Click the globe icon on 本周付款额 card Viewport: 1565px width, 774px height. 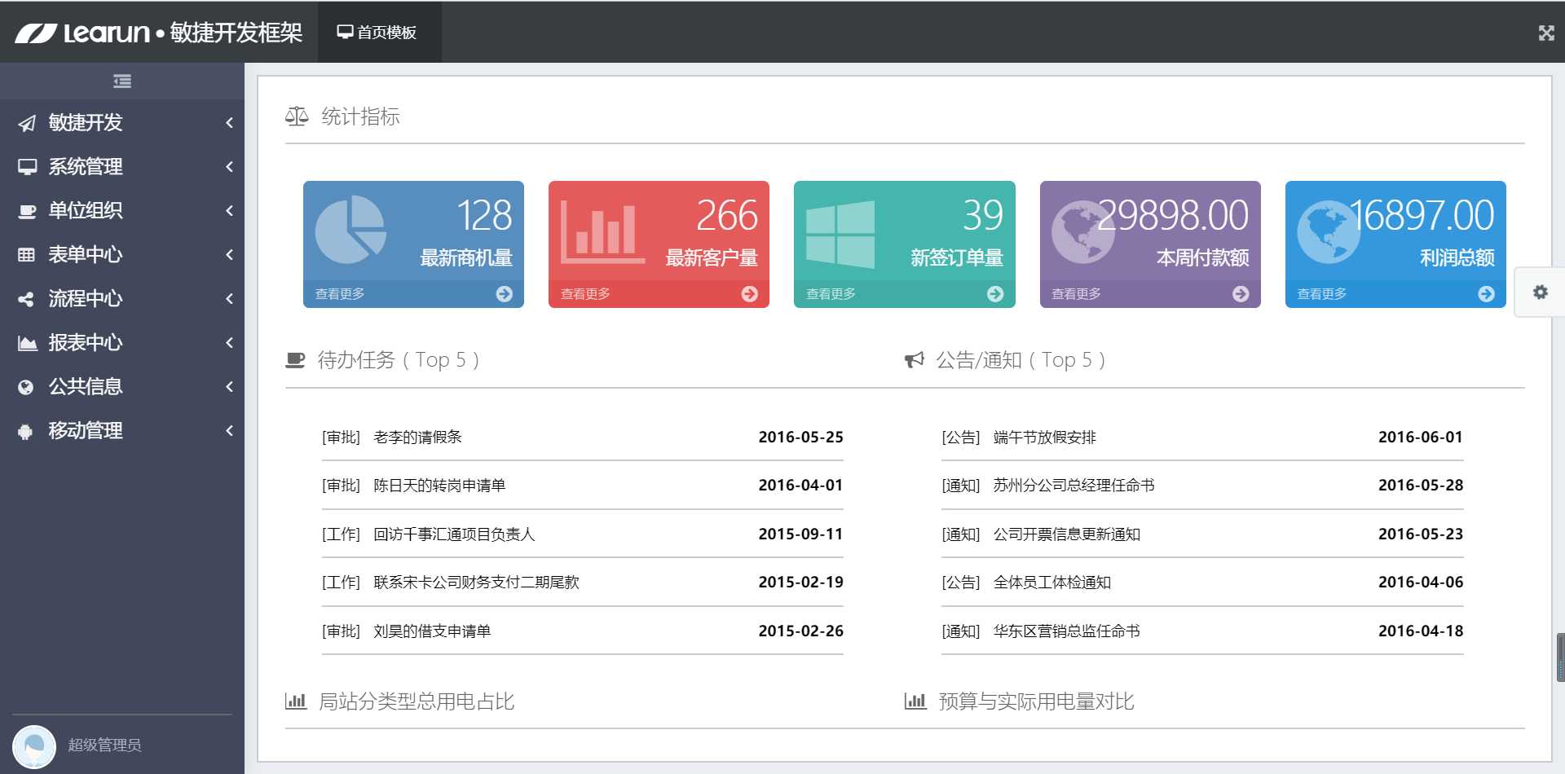click(x=1083, y=231)
